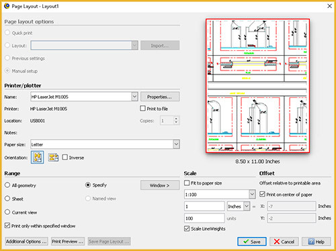The width and height of the screenshot is (336, 251).
Task: Expand the 1:100 scale dropdown
Action: point(252,194)
